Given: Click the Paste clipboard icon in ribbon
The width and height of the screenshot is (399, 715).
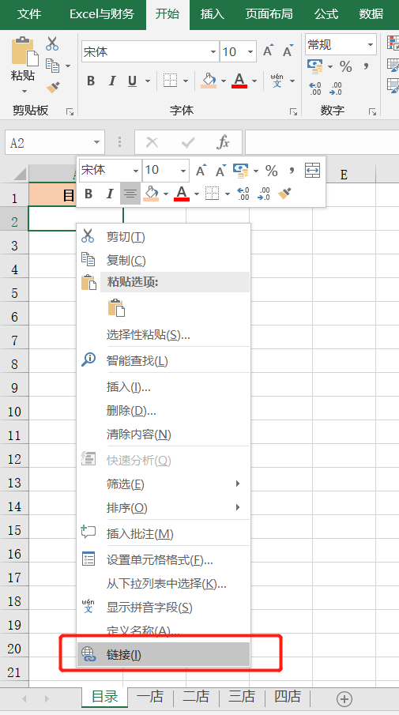Looking at the screenshot, I should coord(24,51).
